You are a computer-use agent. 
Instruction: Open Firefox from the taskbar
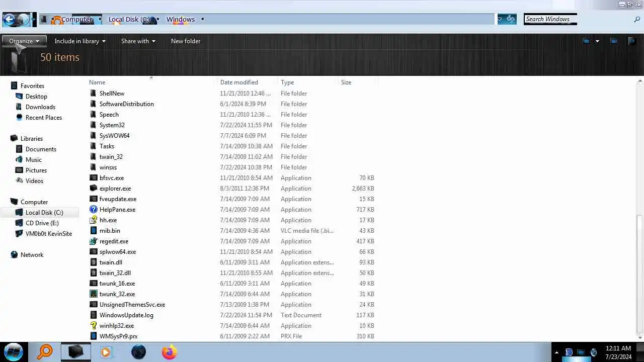click(170, 352)
